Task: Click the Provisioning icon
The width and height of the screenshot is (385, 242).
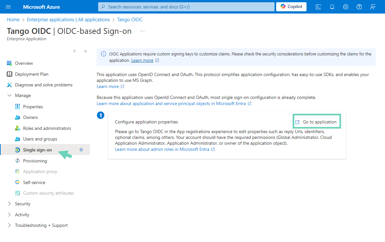Action: click(x=17, y=161)
